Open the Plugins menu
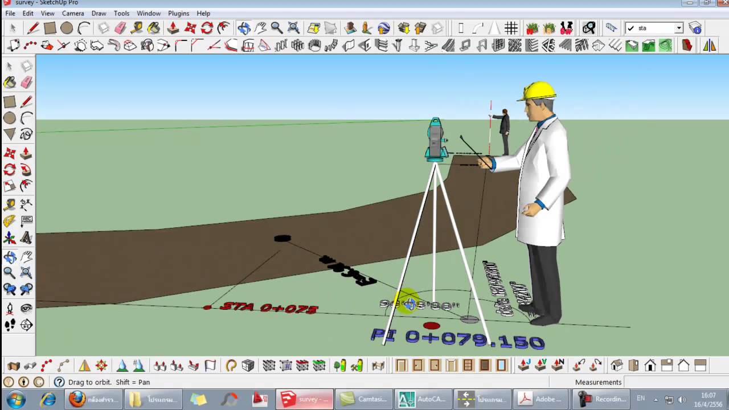This screenshot has width=729, height=410. [179, 13]
